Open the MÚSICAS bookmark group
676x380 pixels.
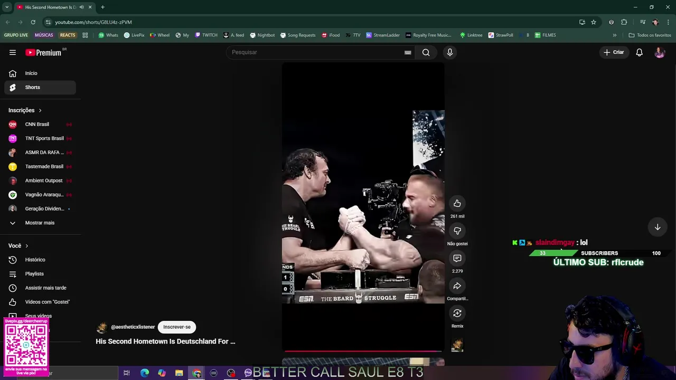pyautogui.click(x=44, y=35)
